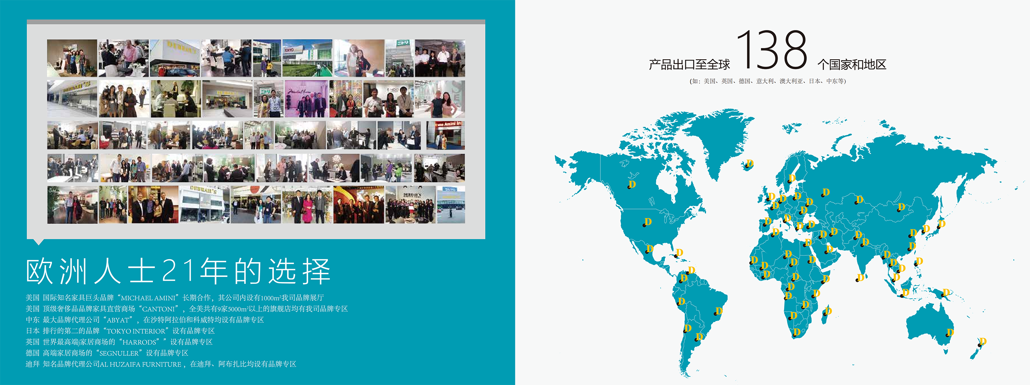This screenshot has height=385, width=1030.
Task: Select the D marker on Mexico
Action: point(649,249)
